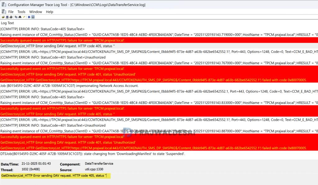The image size is (318, 185).
Task: Click the Component label in details pane
Action: tap(70, 164)
